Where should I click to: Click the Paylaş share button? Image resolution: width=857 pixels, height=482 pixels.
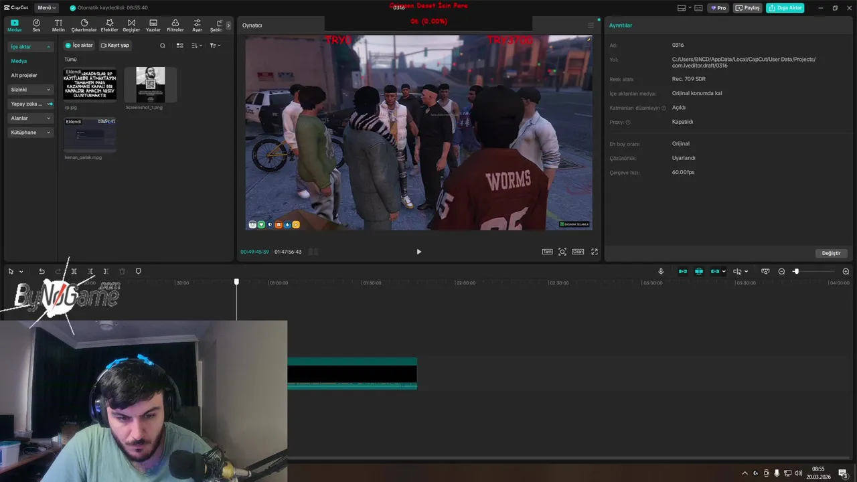tap(748, 8)
